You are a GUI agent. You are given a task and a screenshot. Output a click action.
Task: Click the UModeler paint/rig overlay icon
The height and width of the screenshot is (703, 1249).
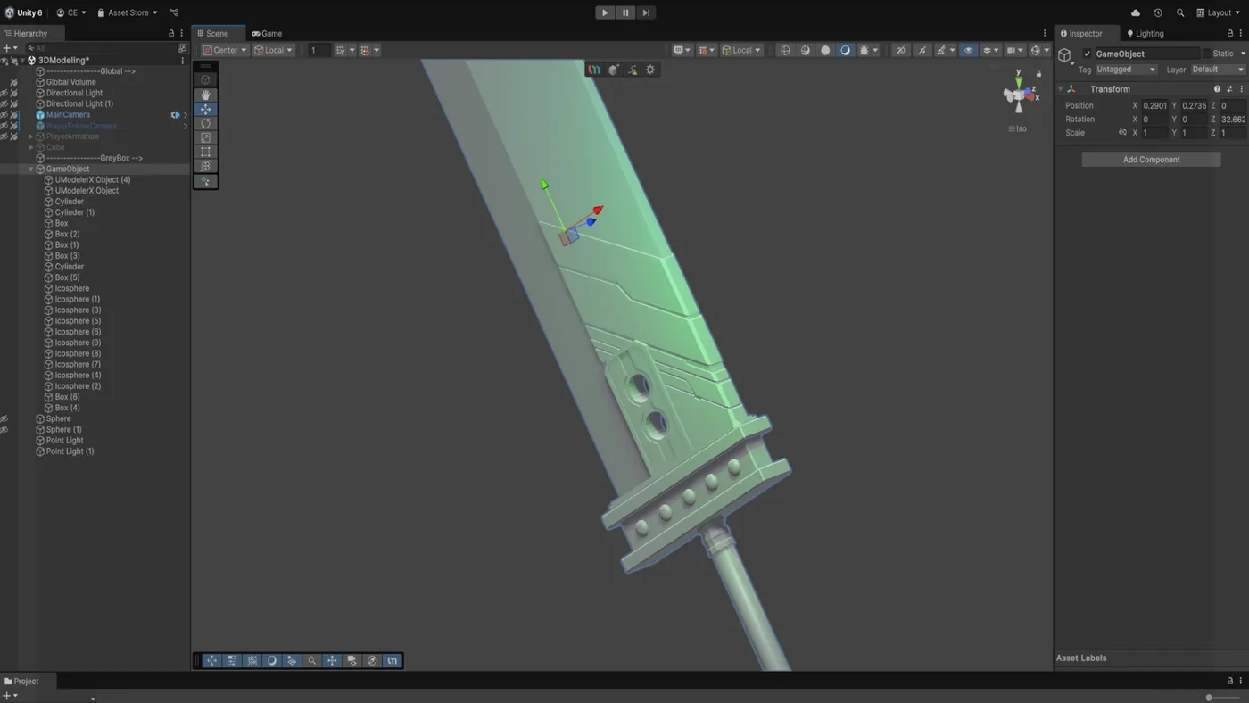633,70
